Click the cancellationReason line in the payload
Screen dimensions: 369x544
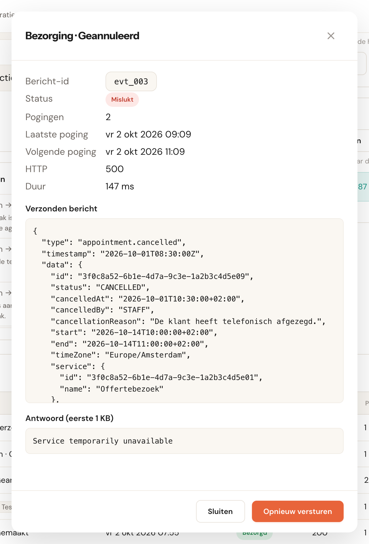pos(188,321)
